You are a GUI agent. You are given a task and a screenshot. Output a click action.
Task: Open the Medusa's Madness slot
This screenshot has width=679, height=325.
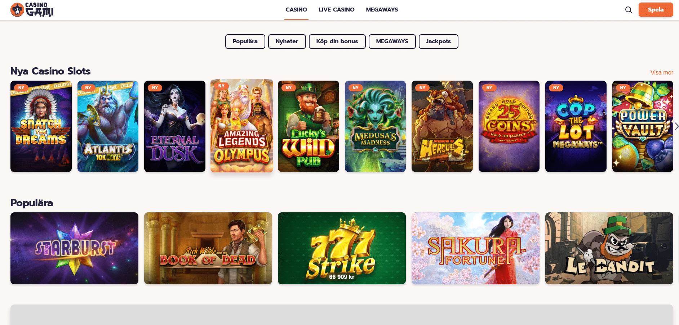click(375, 126)
